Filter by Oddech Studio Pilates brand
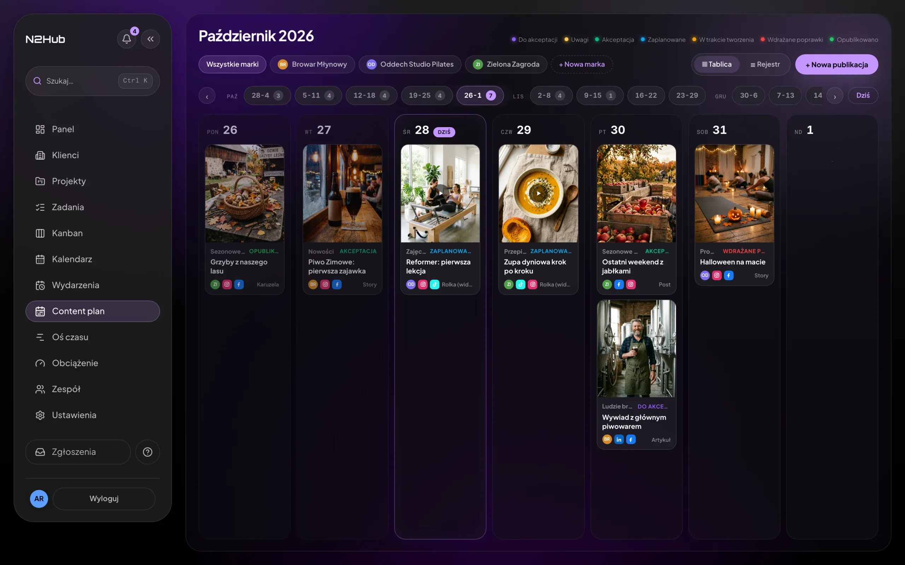The image size is (905, 565). point(410,64)
